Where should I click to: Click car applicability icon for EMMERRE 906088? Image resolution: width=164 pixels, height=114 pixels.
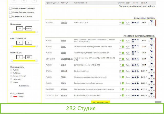[x=138, y=89]
